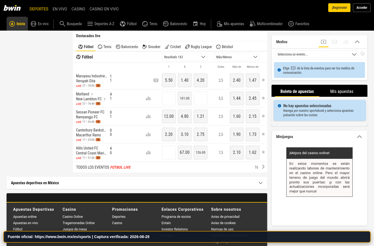This screenshot has width=374, height=246.
Task: Pin the Medios event star icon
Action: (x=362, y=54)
